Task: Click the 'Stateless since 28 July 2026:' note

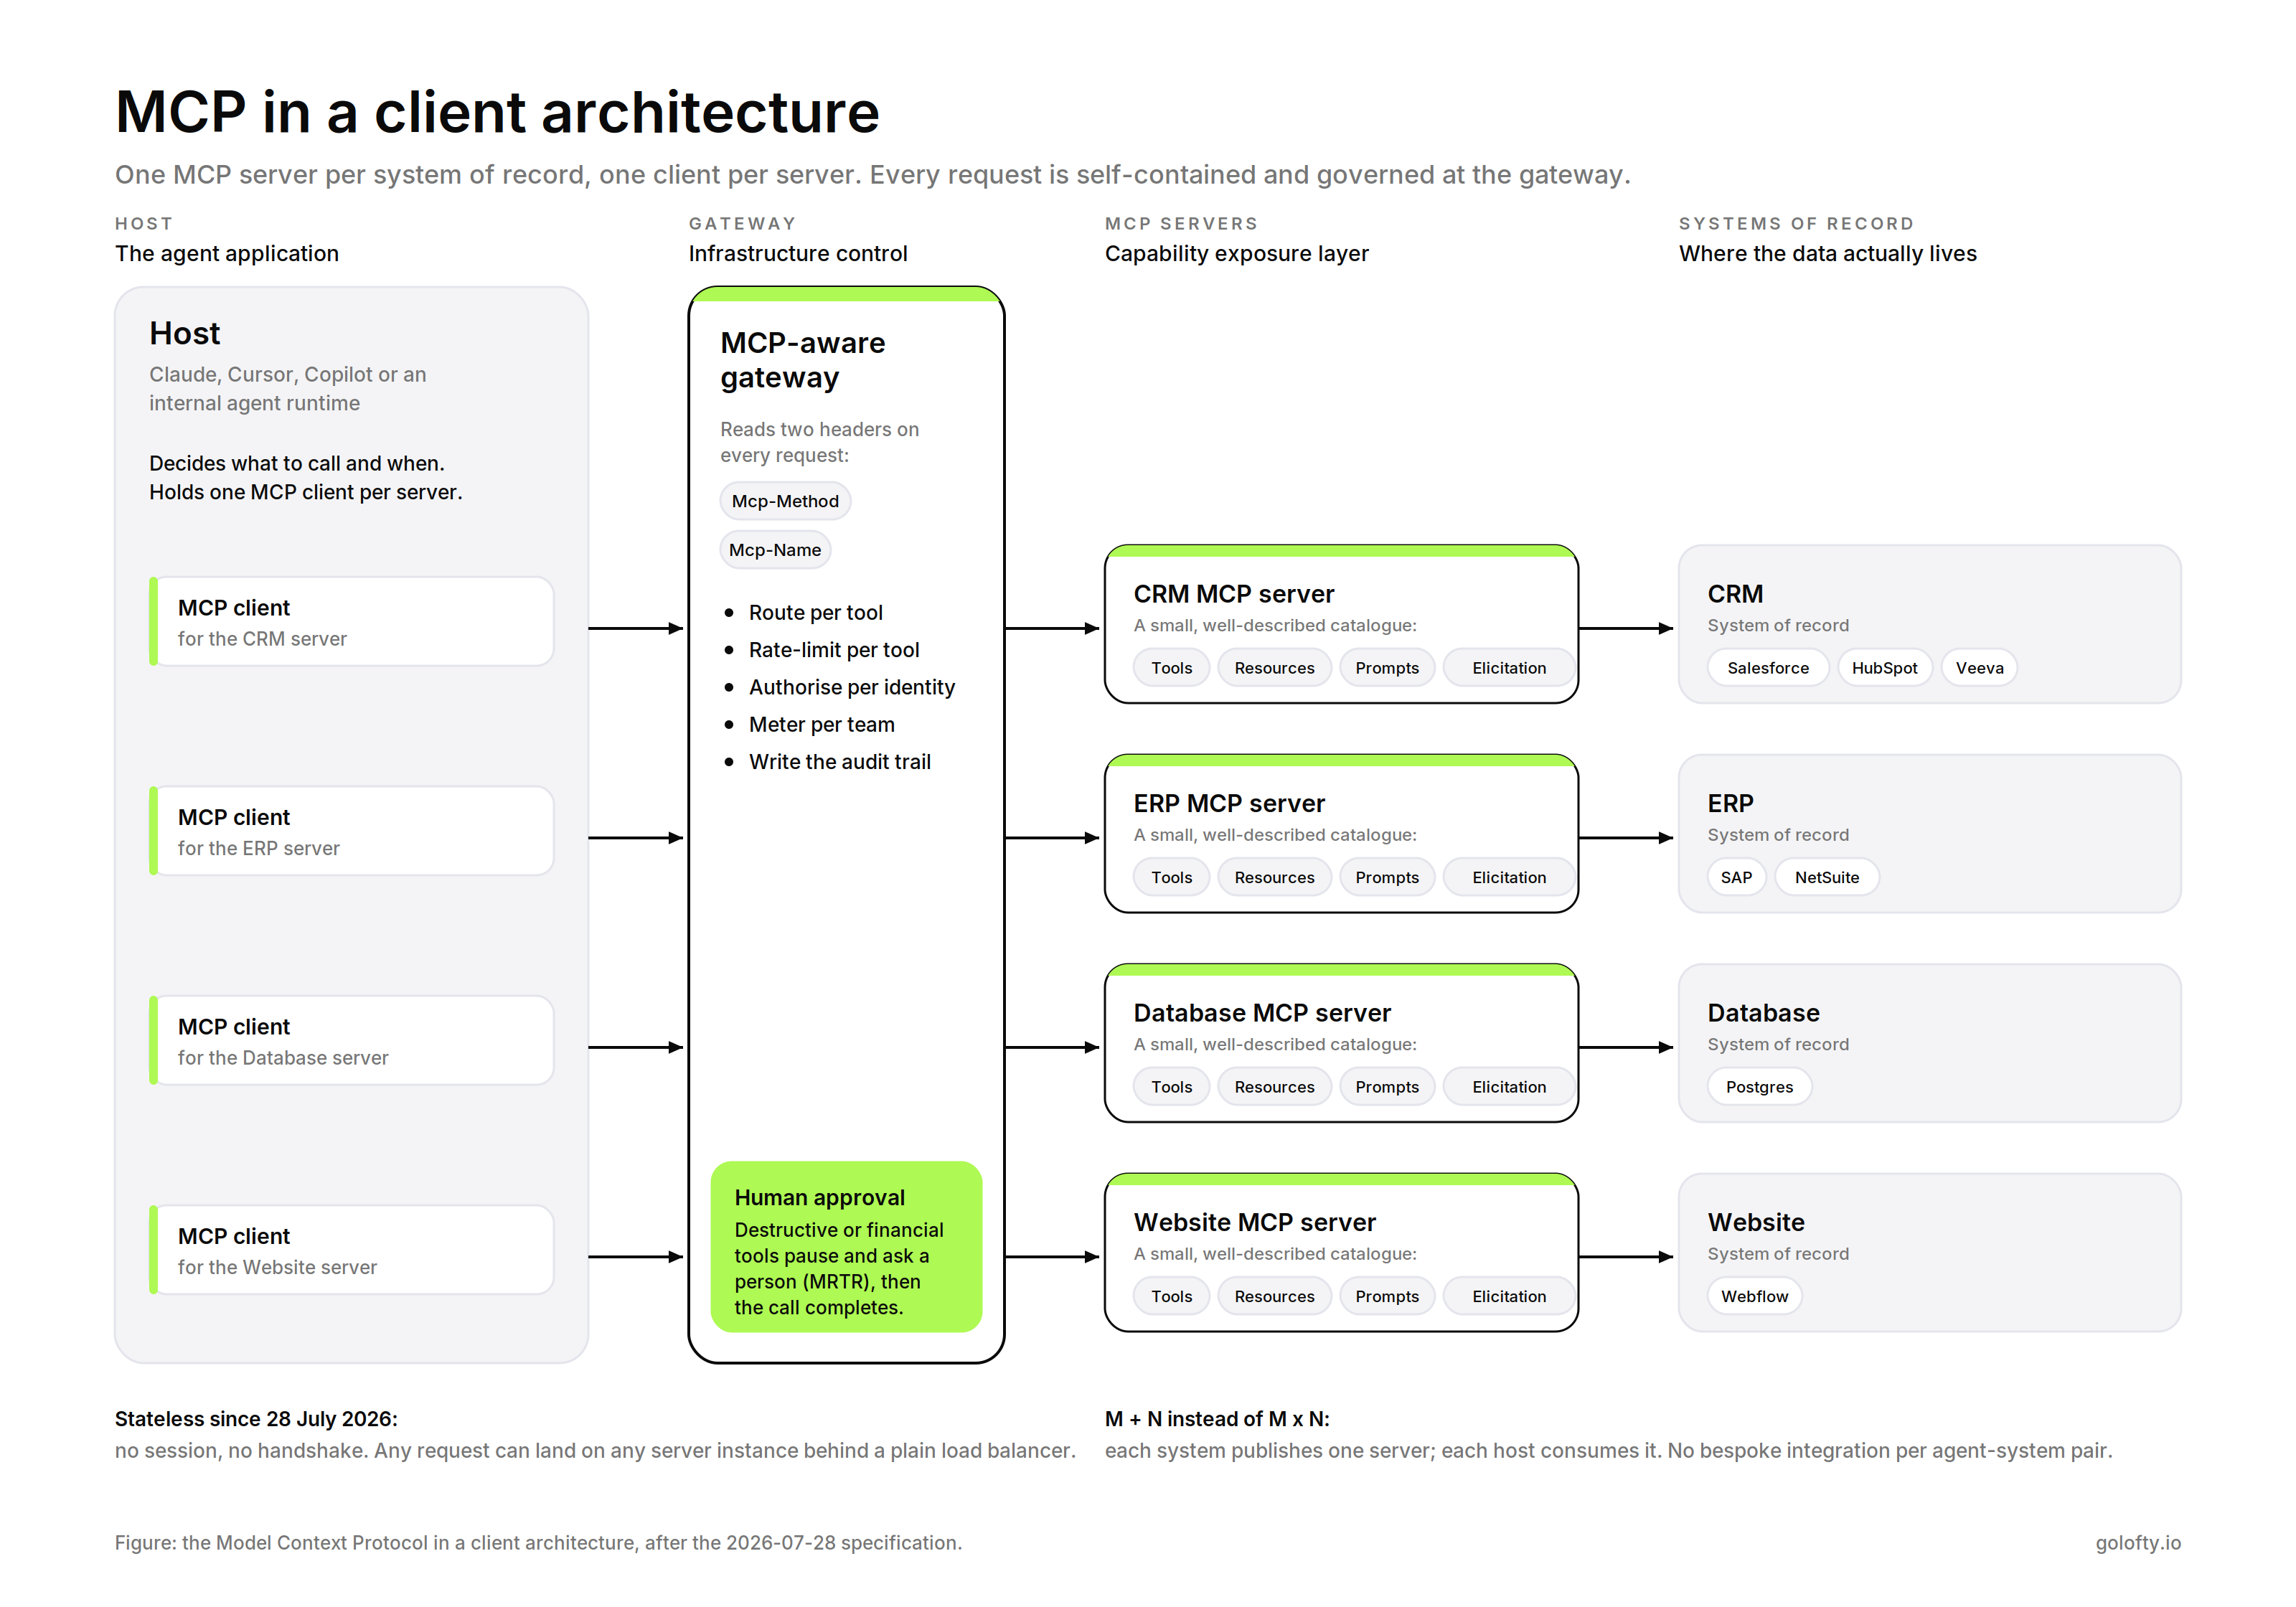Action: (x=256, y=1418)
